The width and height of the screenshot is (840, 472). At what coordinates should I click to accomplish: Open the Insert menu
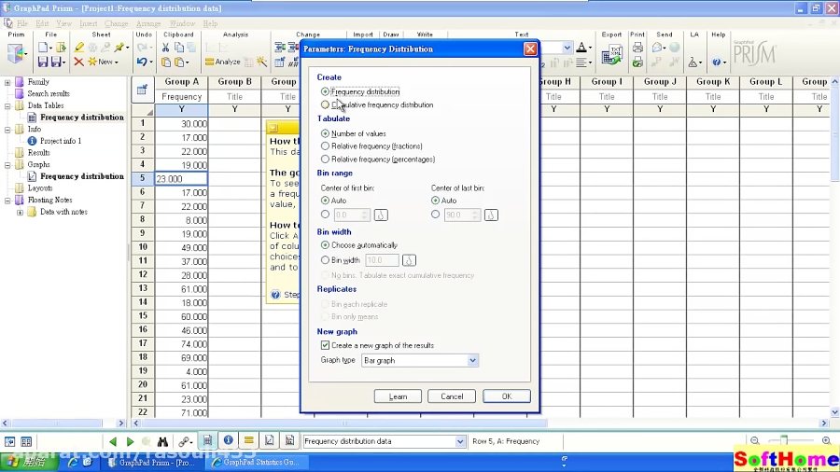coord(89,23)
